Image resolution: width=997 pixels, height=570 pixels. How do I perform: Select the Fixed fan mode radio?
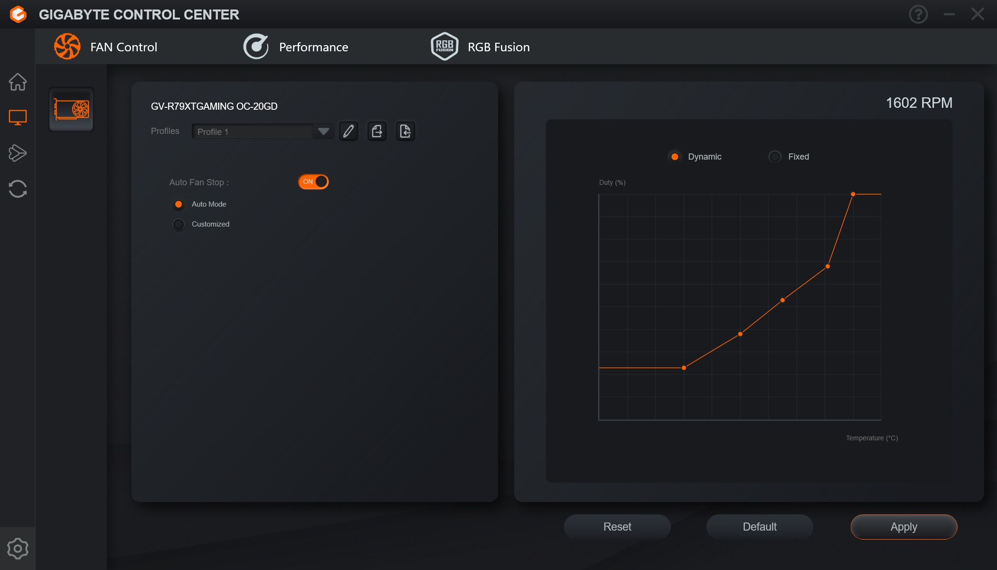tap(775, 157)
